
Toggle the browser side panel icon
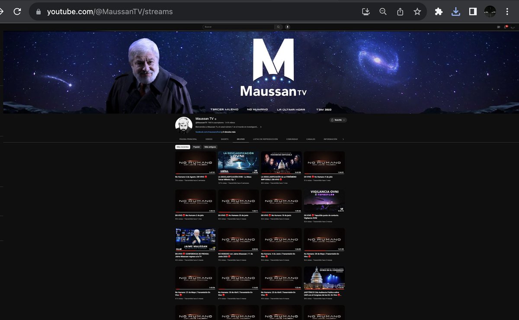473,12
